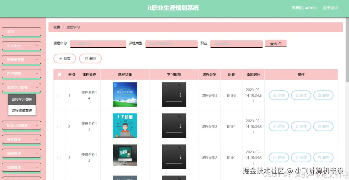Click 详情 button for 课程名称14 row
The width and height of the screenshot is (349, 180).
(x=279, y=95)
